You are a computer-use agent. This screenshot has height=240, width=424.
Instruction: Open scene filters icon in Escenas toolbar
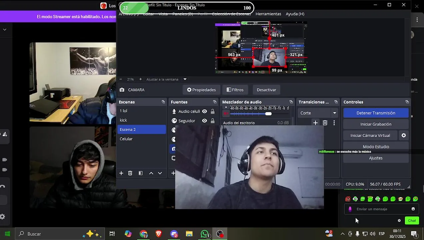tap(141, 173)
